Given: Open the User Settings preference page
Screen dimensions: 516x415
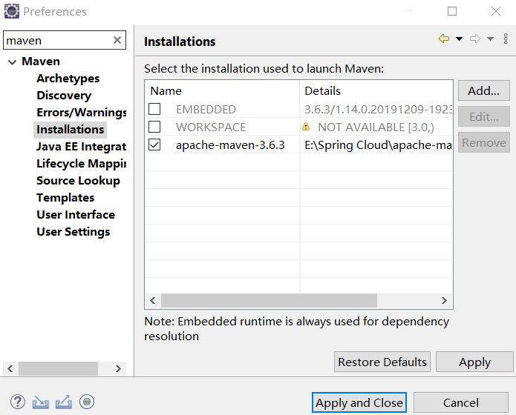Looking at the screenshot, I should 73,232.
